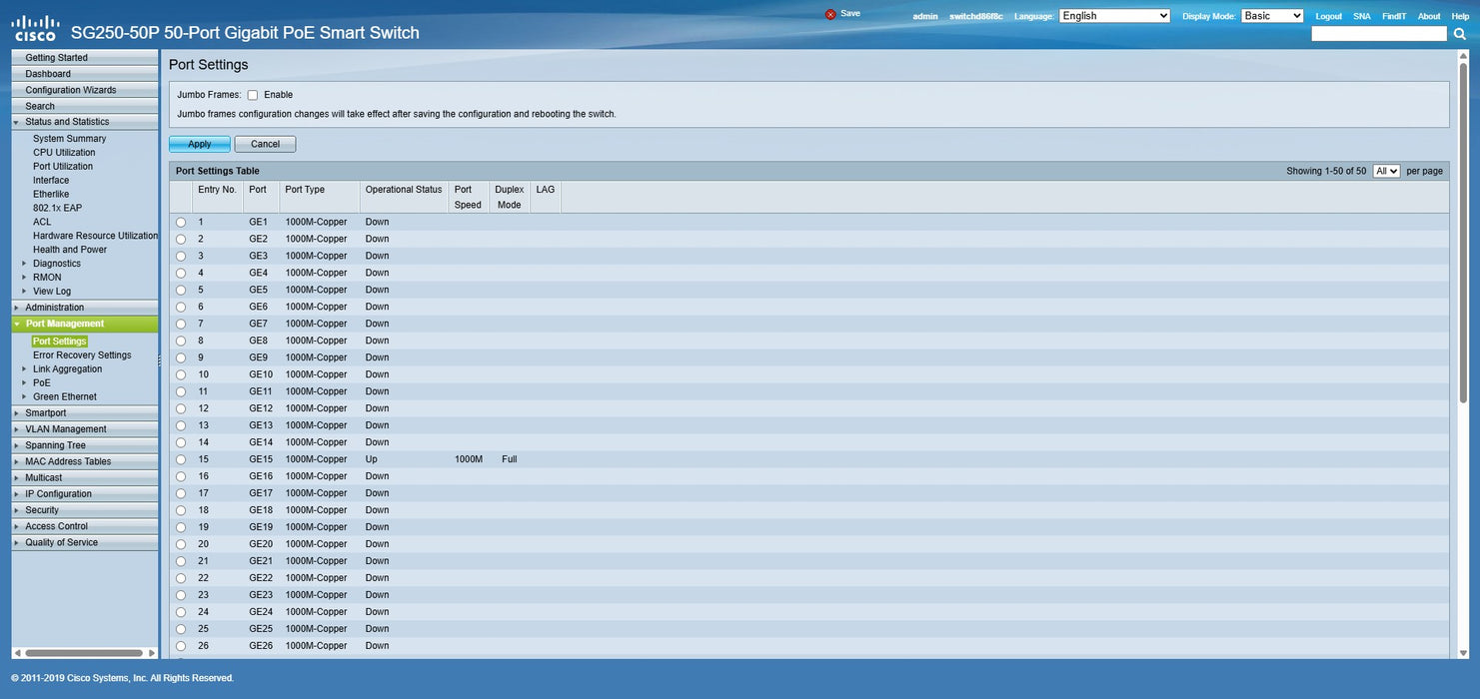The height and width of the screenshot is (699, 1480).
Task: Click the Apply button
Action: tap(200, 144)
